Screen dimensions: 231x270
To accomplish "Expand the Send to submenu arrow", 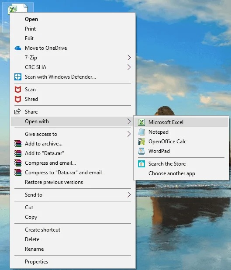I will coord(129,195).
